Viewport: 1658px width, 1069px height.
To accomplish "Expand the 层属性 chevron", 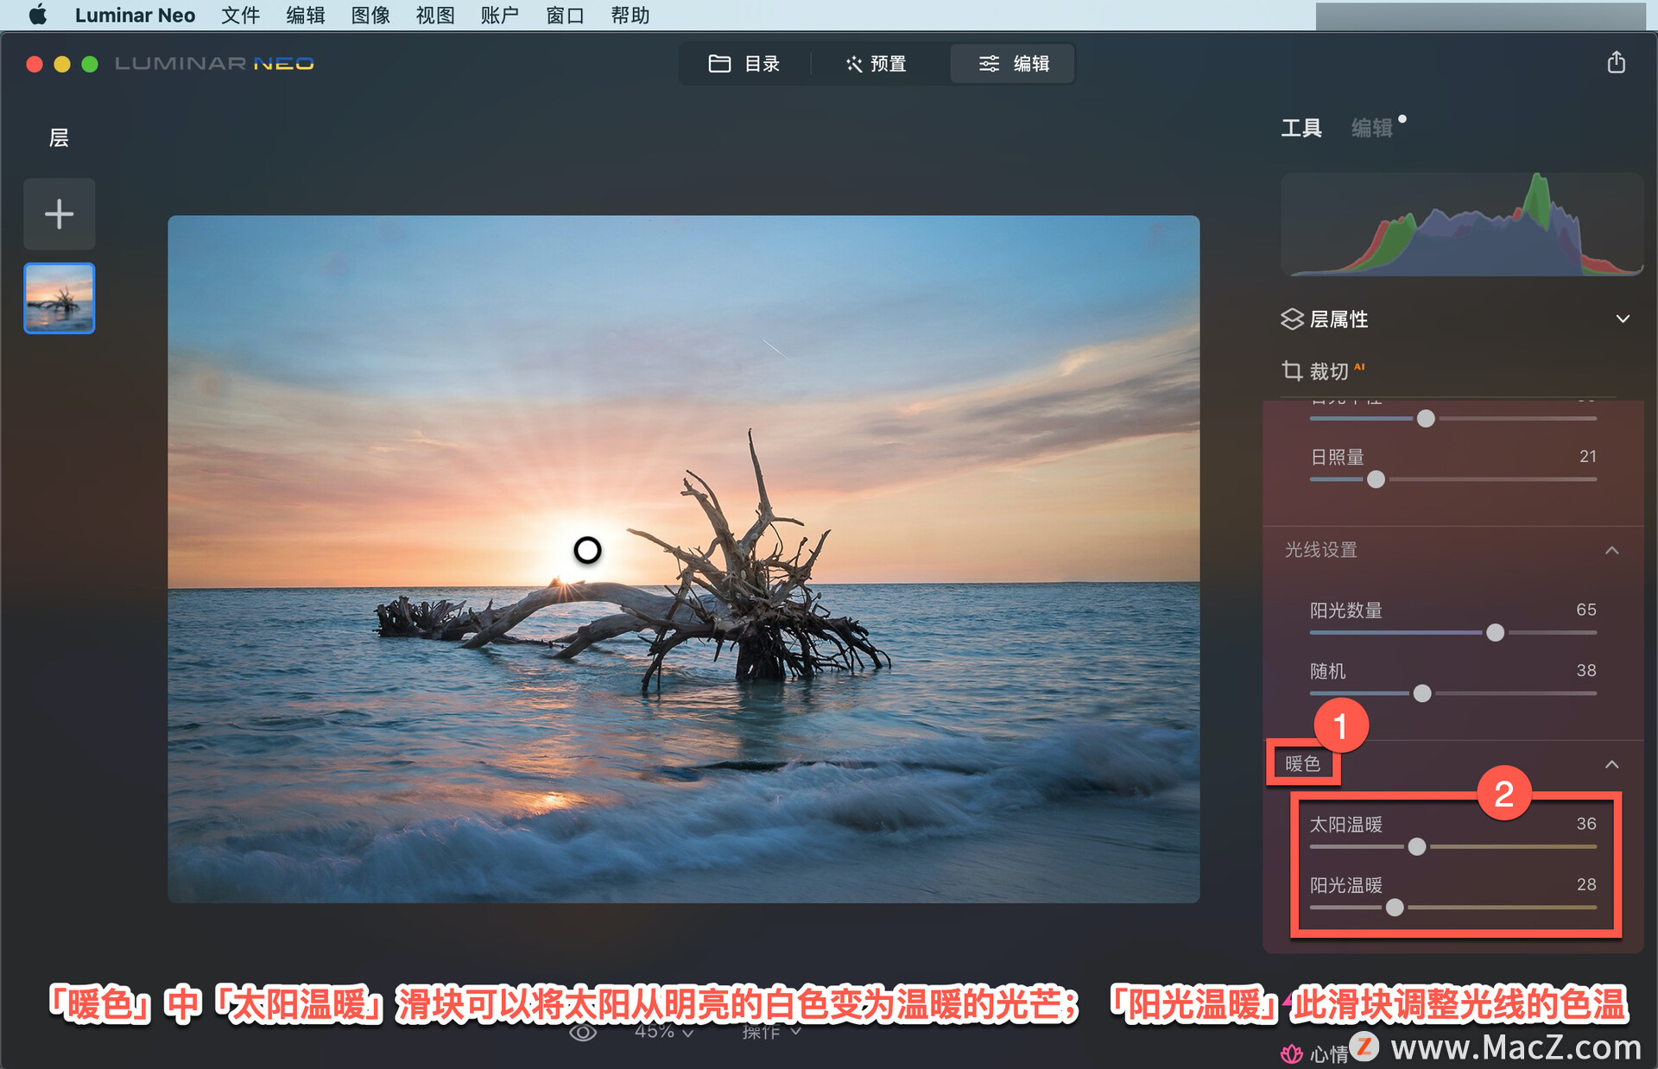I will pyautogui.click(x=1623, y=319).
